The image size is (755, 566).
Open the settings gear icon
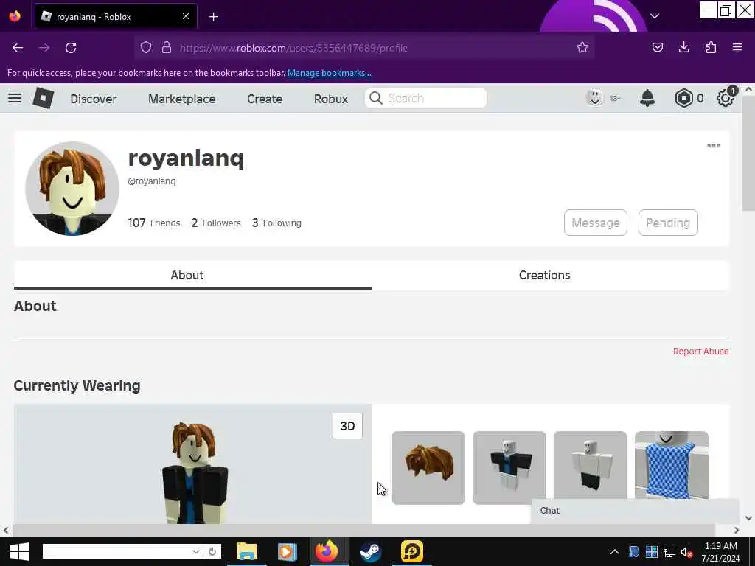[x=726, y=98]
